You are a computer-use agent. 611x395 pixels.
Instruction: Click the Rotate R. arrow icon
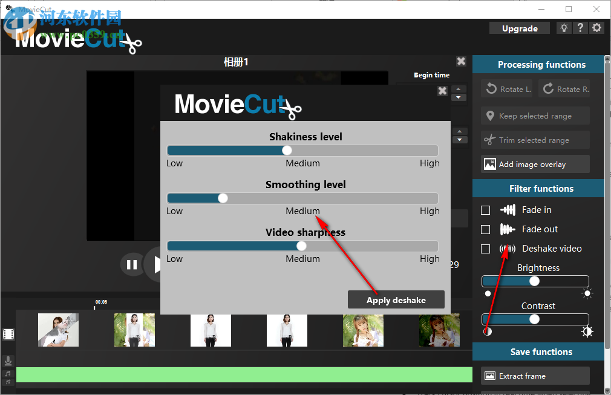click(x=548, y=88)
